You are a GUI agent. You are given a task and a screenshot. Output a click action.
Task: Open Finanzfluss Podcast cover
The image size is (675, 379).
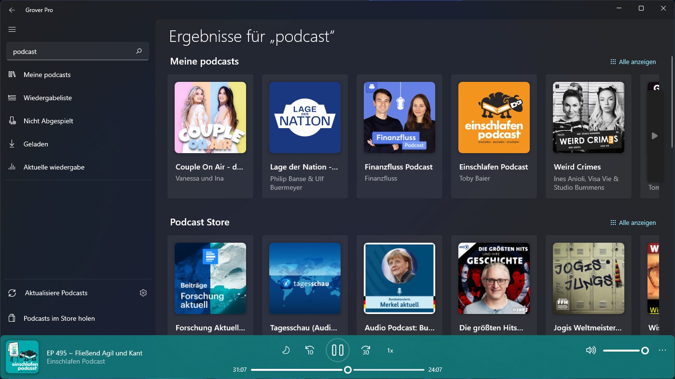[x=399, y=118]
